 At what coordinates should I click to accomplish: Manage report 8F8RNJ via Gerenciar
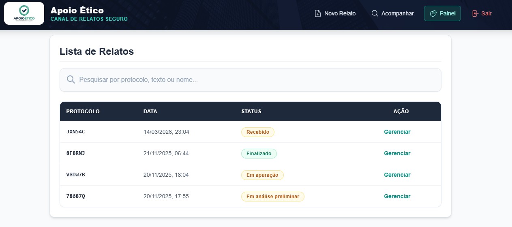click(397, 153)
